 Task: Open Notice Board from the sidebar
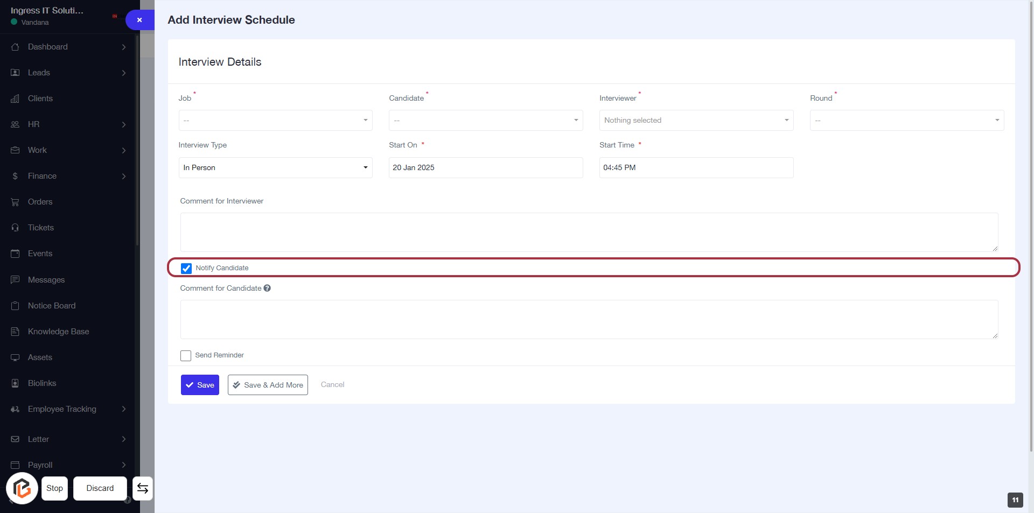(52, 306)
